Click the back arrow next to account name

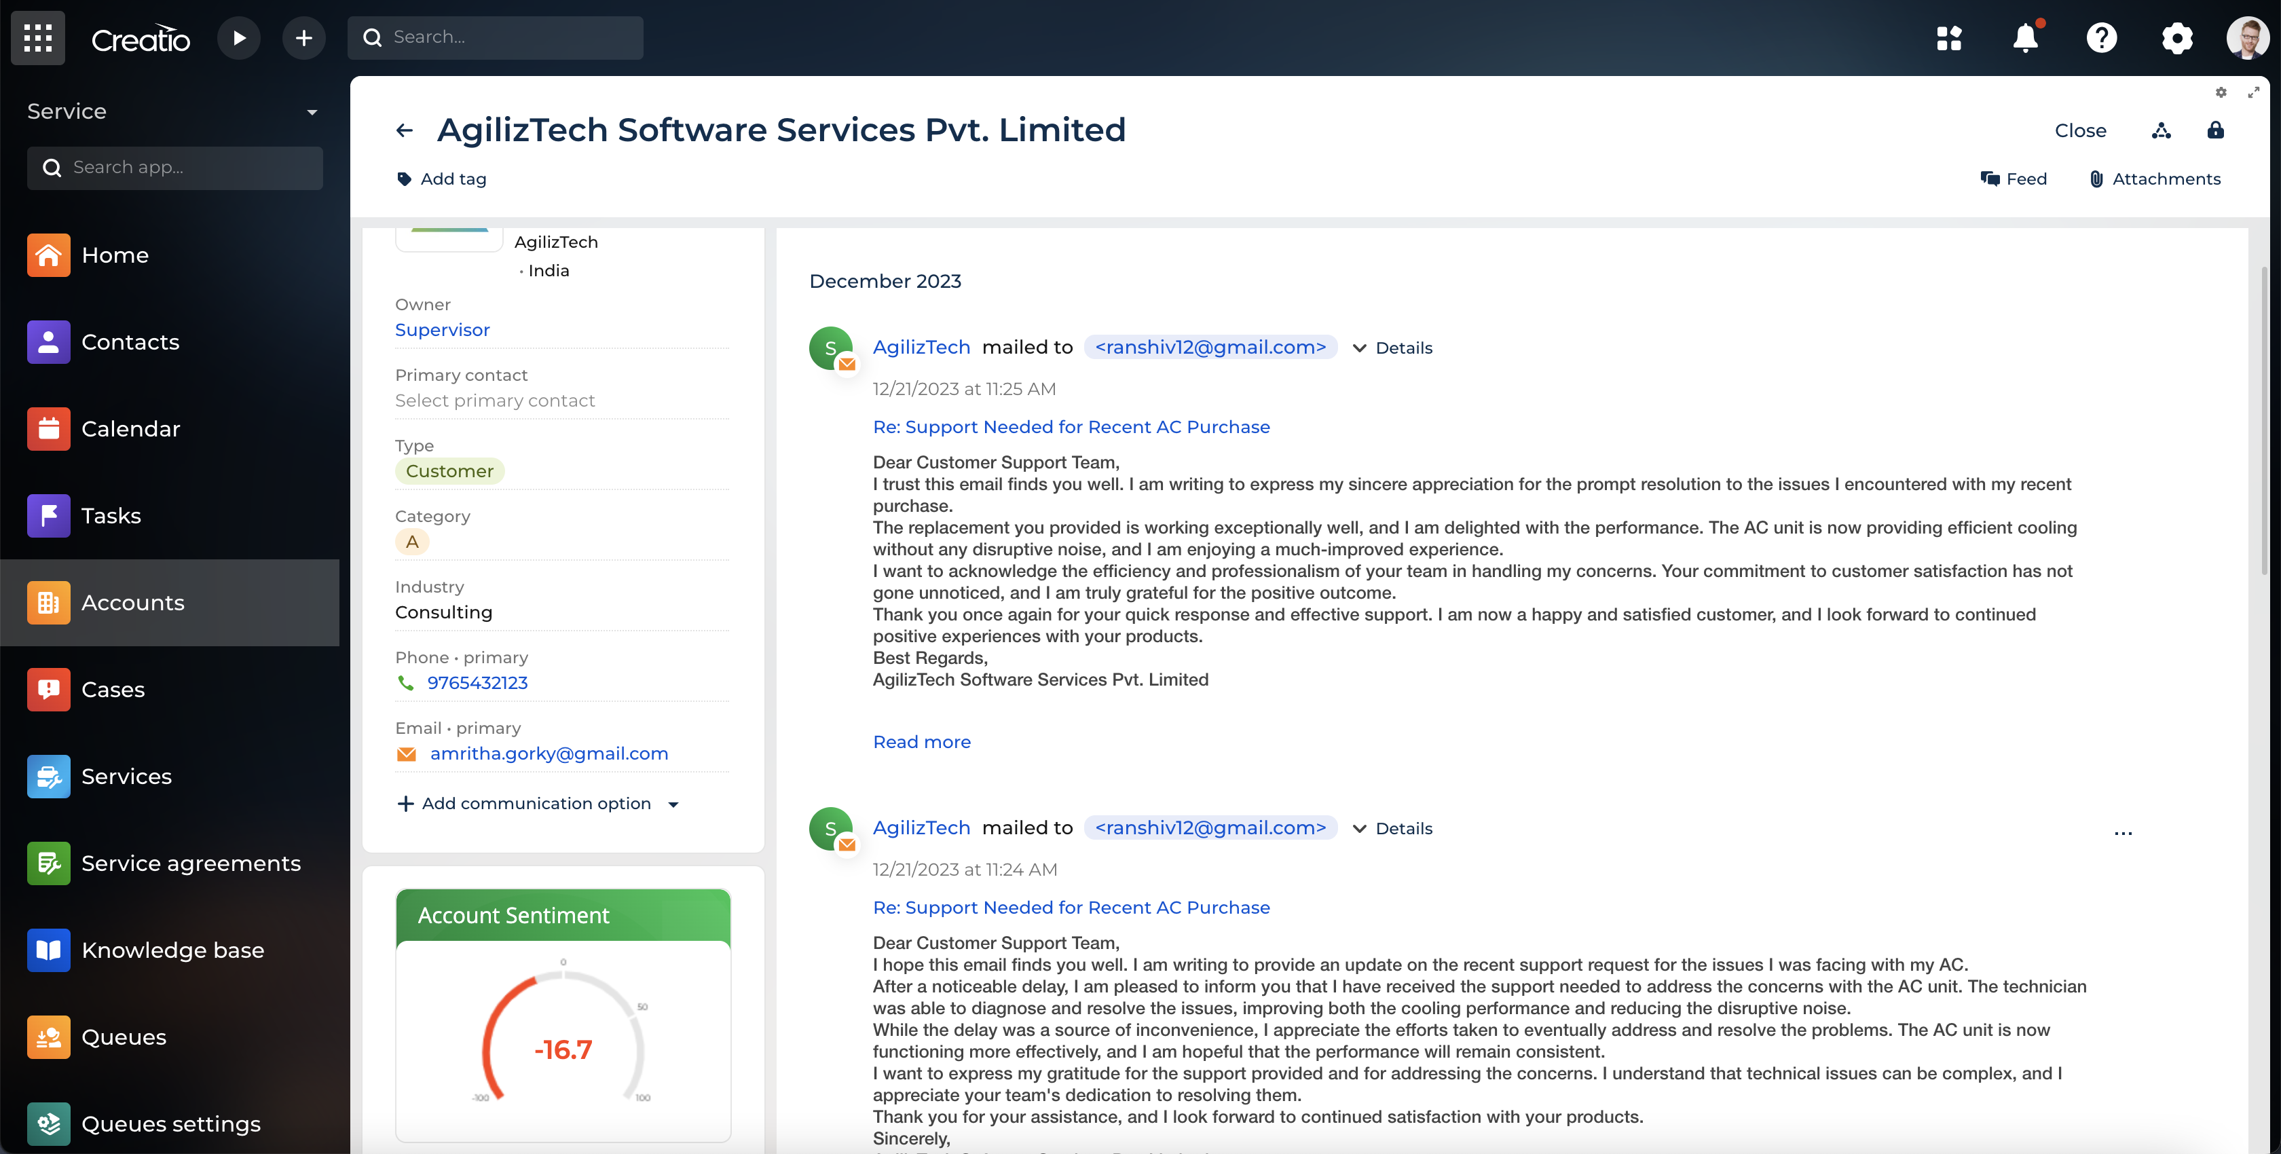click(405, 130)
